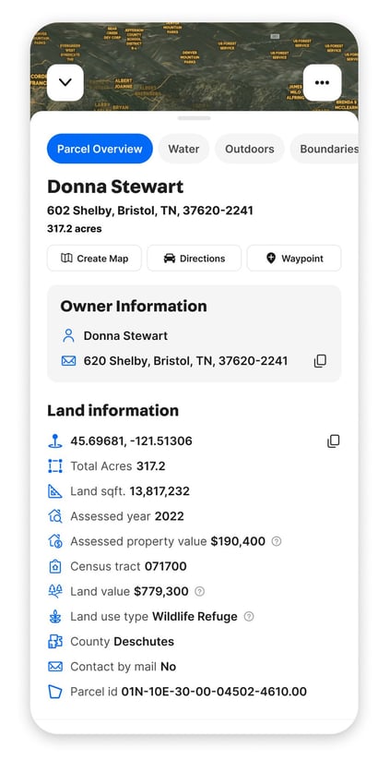390x760 pixels.
Task: Show help for Assessed property value
Action: click(x=277, y=541)
